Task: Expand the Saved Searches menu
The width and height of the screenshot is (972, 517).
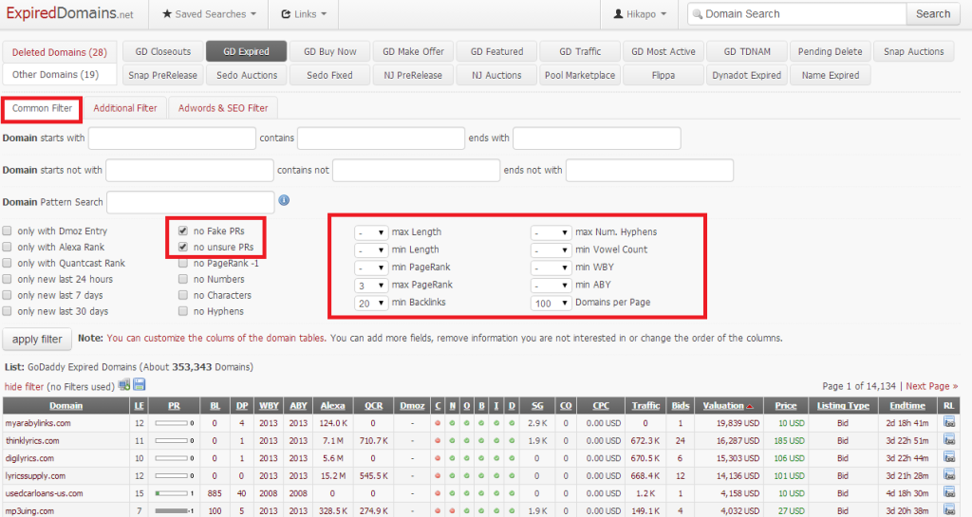Action: tap(209, 13)
